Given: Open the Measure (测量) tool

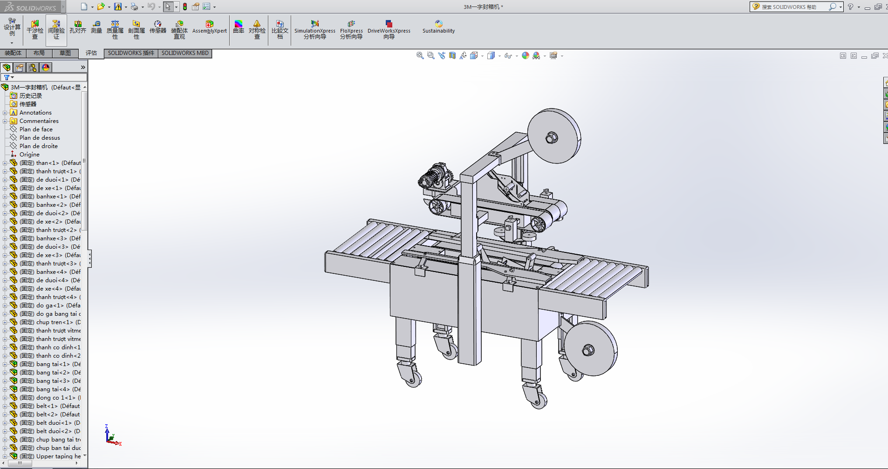Looking at the screenshot, I should click(x=96, y=27).
